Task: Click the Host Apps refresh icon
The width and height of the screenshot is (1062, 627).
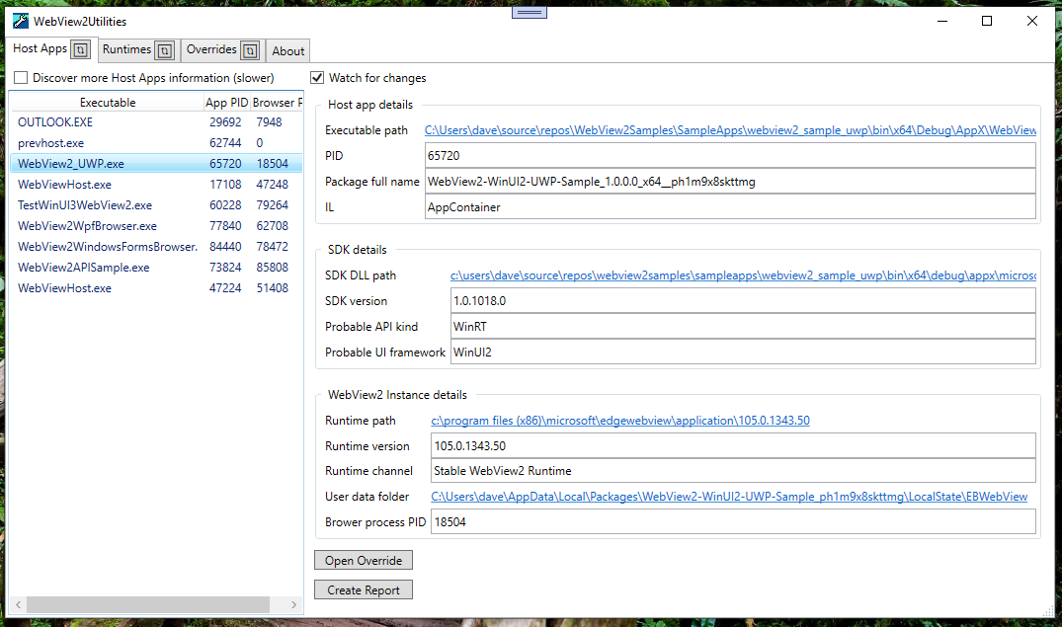Action: coord(81,49)
